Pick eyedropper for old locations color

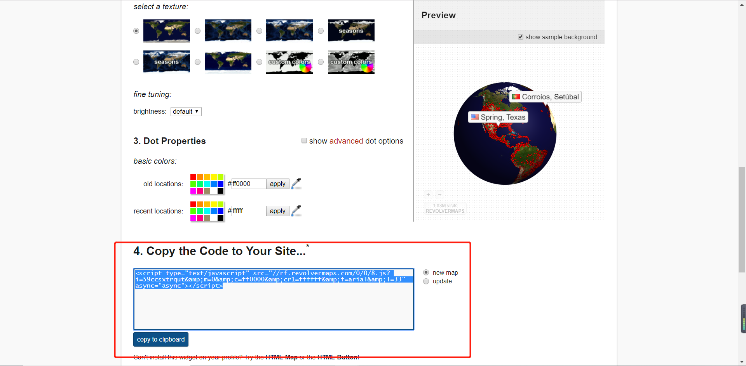[x=296, y=183]
